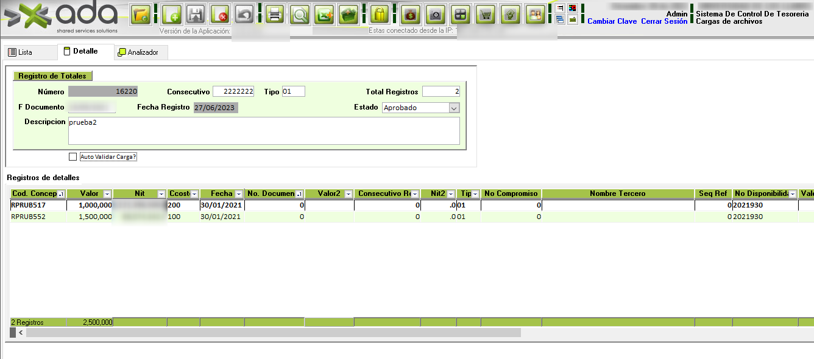This screenshot has width=814, height=359.
Task: Click the horizontal scrollbar under the grid
Action: [x=273, y=333]
